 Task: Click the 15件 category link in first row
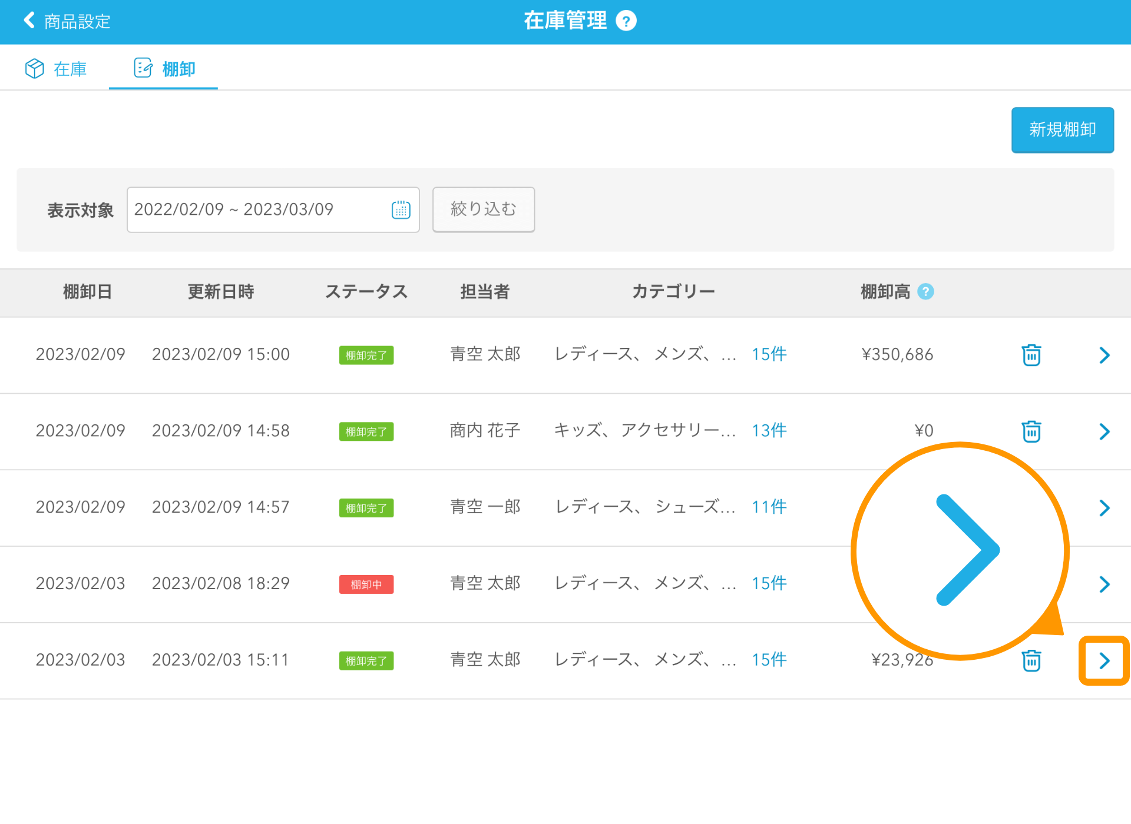(x=769, y=354)
